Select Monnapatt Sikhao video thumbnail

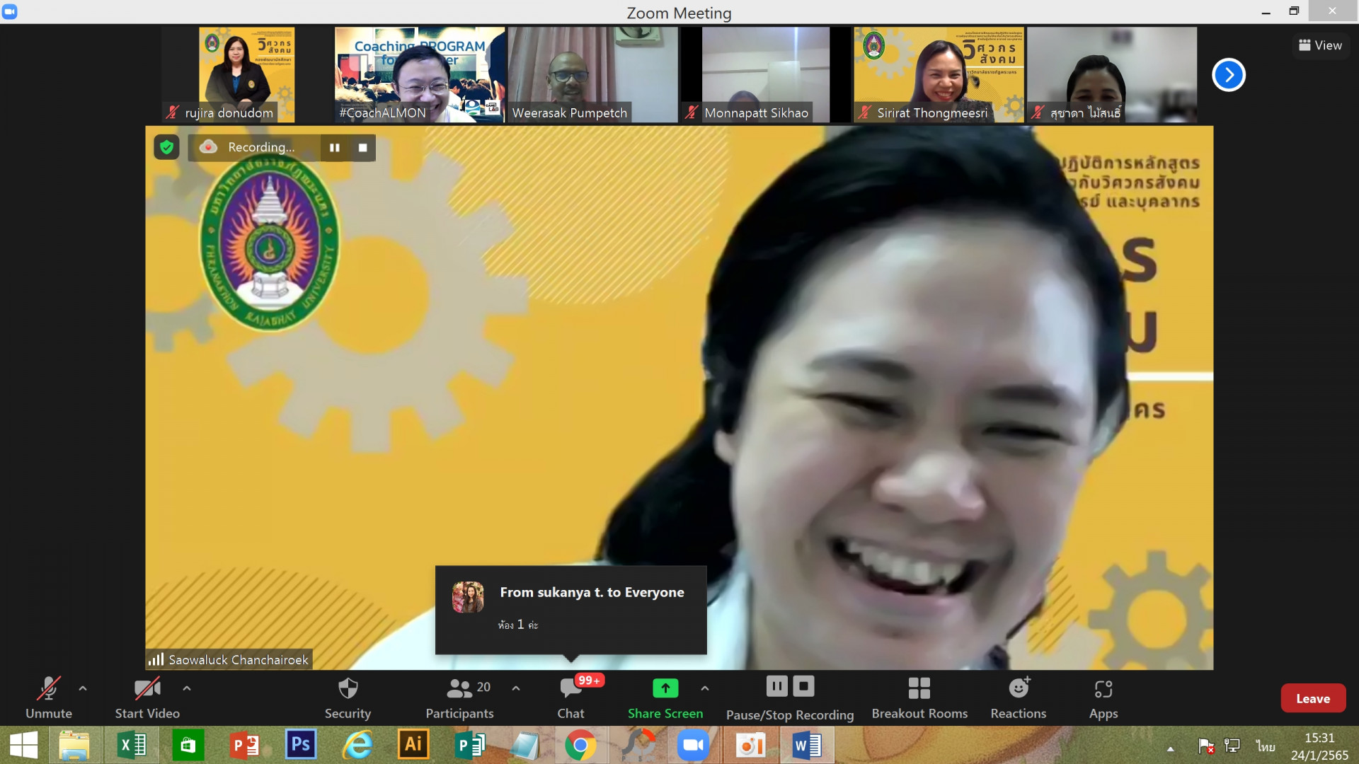[766, 75]
